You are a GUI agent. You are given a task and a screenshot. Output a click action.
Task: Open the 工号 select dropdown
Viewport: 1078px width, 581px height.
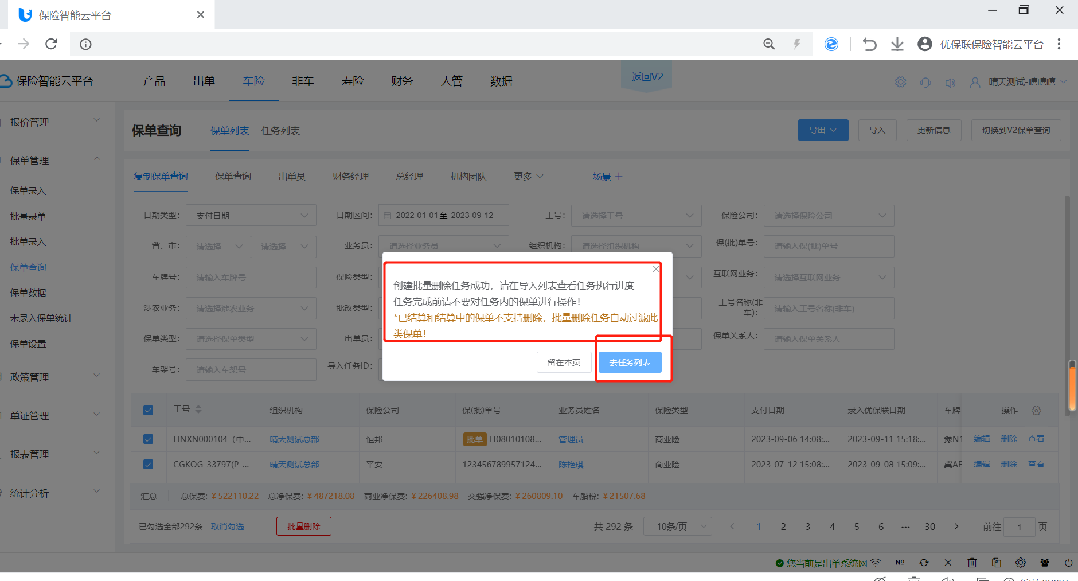636,215
